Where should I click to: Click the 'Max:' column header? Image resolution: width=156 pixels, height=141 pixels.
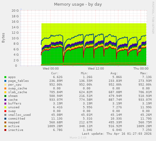(144, 73)
